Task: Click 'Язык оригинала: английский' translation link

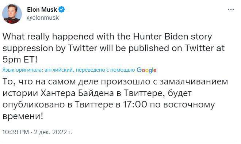Action: [x=37, y=70]
